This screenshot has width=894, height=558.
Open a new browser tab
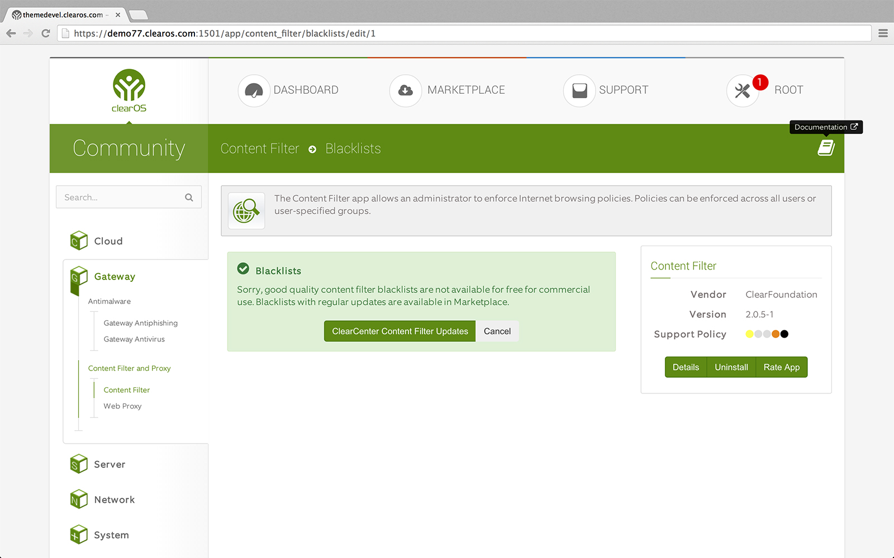coord(138,15)
